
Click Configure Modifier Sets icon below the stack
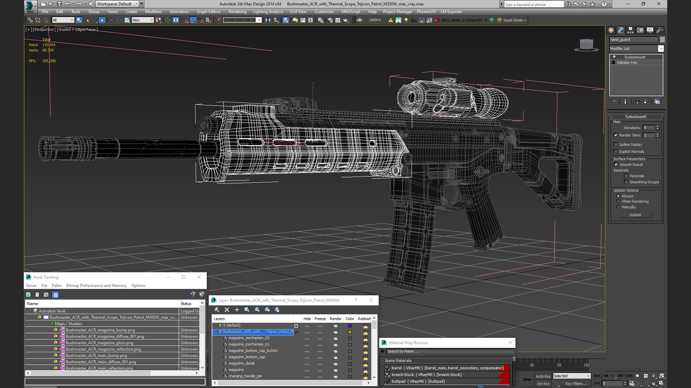point(657,102)
